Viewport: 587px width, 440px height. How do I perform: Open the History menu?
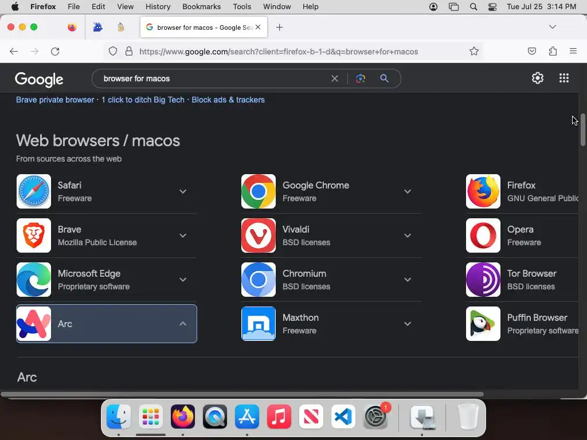coord(158,7)
